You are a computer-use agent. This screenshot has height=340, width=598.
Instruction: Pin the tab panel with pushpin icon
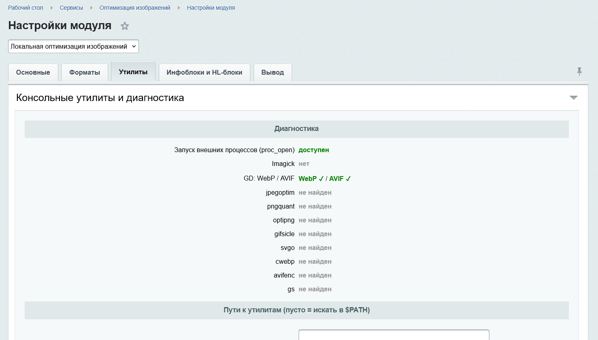579,71
